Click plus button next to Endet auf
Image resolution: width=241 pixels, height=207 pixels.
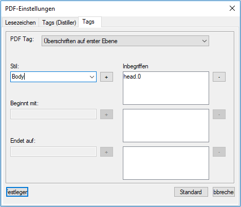(106, 152)
